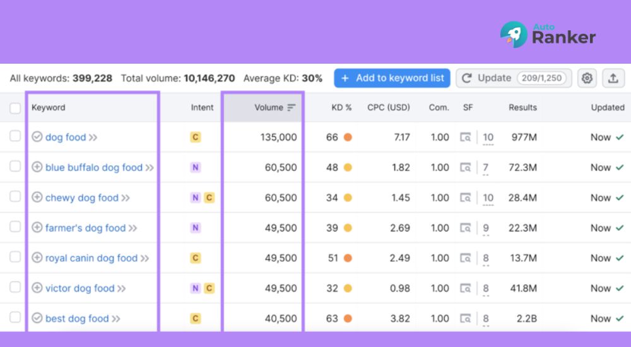
Task: Open the farmer's dog food link
Action: pyautogui.click(x=85, y=228)
